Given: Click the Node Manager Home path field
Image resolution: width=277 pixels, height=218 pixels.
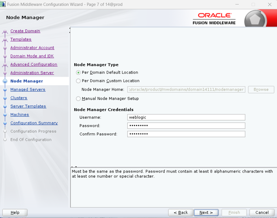Looking at the screenshot, I should pyautogui.click(x=186, y=89).
